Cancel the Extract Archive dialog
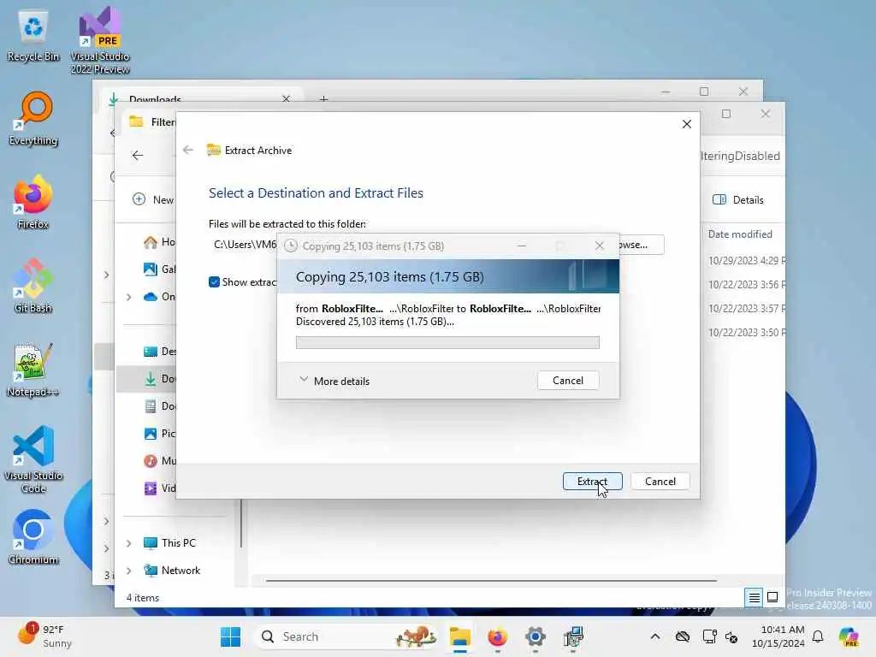The image size is (876, 657). [660, 481]
